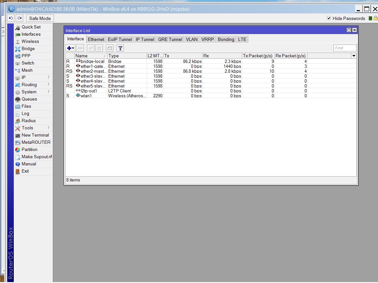Select the ether3-slav... interface row
Screen dimensions: 378x283
[x=211, y=76]
